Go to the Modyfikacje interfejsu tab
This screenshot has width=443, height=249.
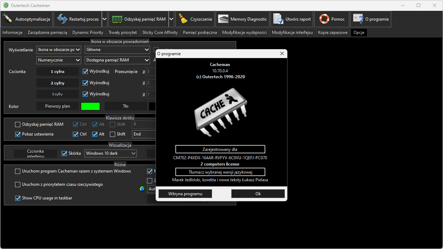(292, 32)
